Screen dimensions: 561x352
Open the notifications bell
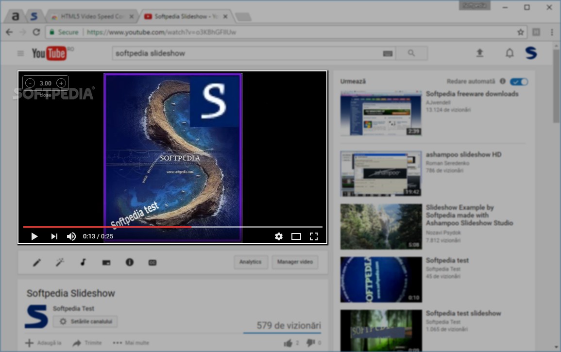coord(509,53)
